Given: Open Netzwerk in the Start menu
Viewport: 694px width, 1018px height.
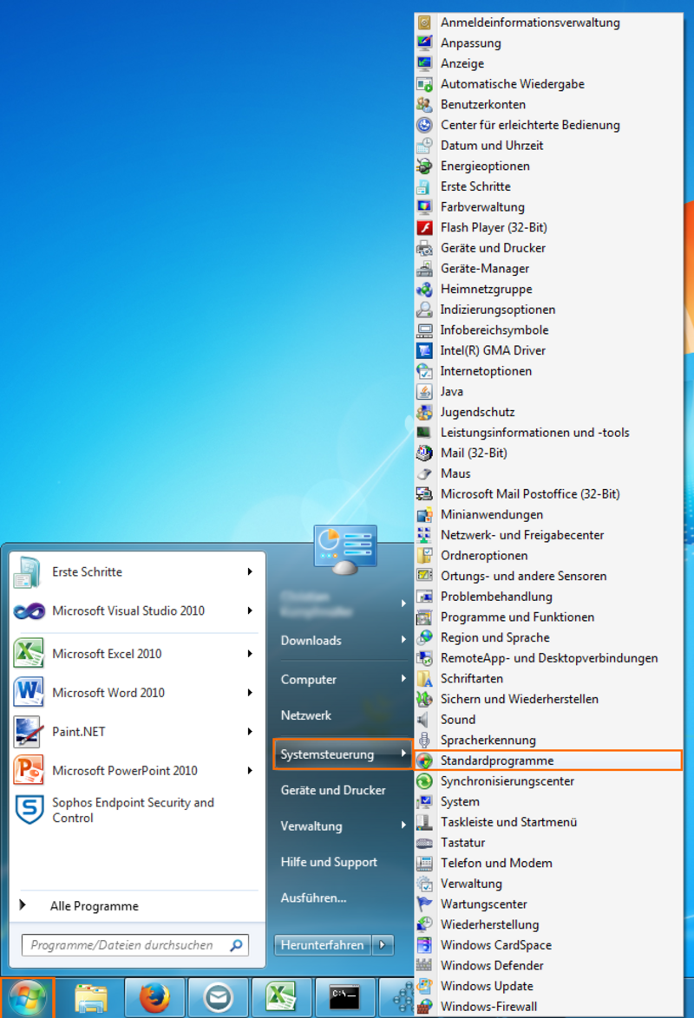Looking at the screenshot, I should (343, 715).
